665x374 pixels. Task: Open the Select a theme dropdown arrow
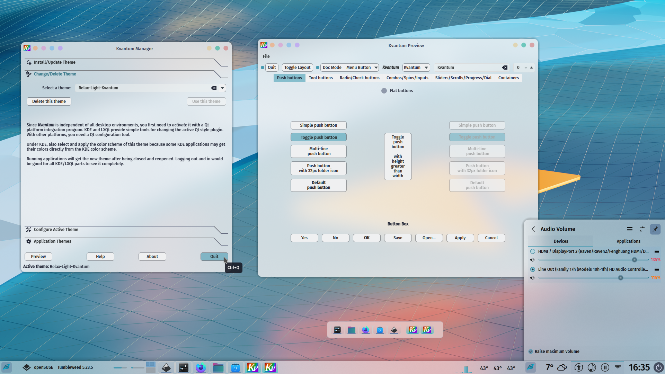pyautogui.click(x=222, y=88)
